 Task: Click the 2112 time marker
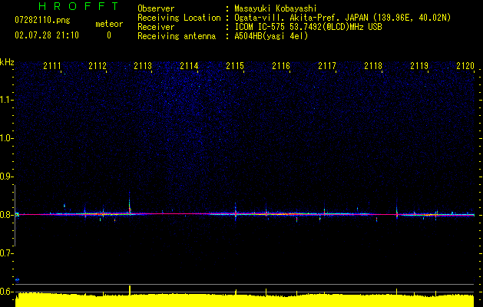coord(98,66)
